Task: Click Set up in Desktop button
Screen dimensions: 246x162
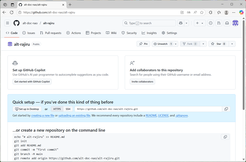Action: [x=27, y=109]
